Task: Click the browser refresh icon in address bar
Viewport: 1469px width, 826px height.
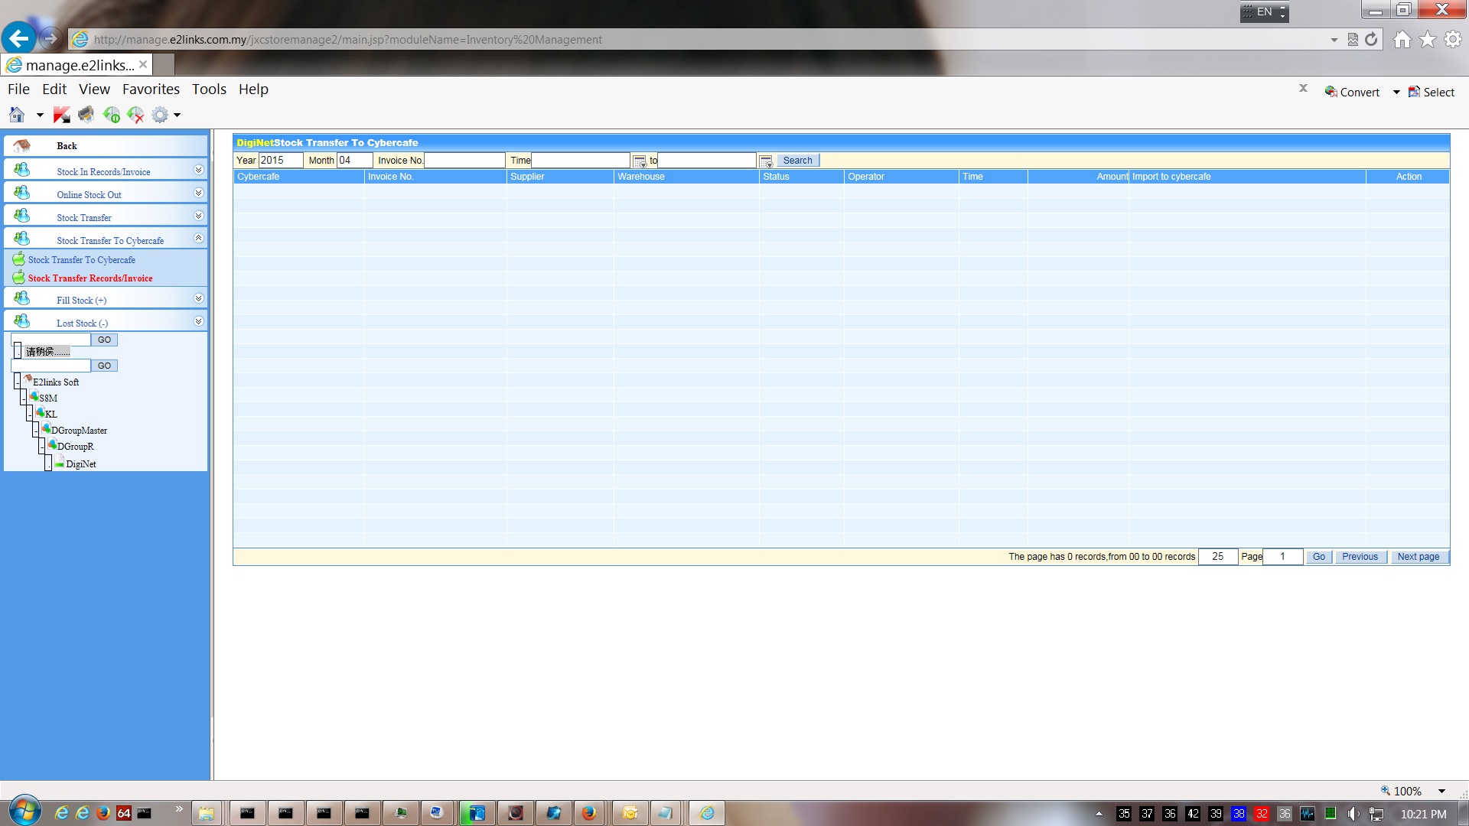Action: (1371, 39)
